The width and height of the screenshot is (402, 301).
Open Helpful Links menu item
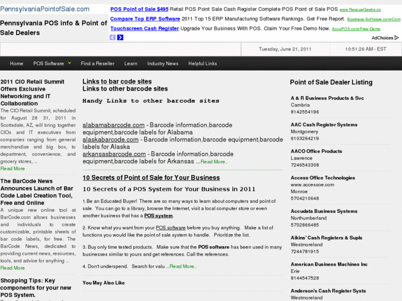[202, 64]
